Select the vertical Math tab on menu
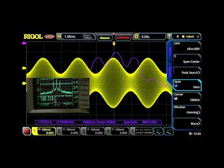The height and width of the screenshot is (168, 224). pyautogui.click(x=170, y=51)
